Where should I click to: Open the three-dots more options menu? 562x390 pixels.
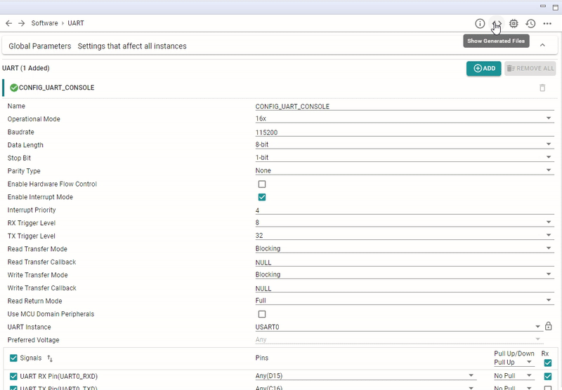[x=547, y=23]
